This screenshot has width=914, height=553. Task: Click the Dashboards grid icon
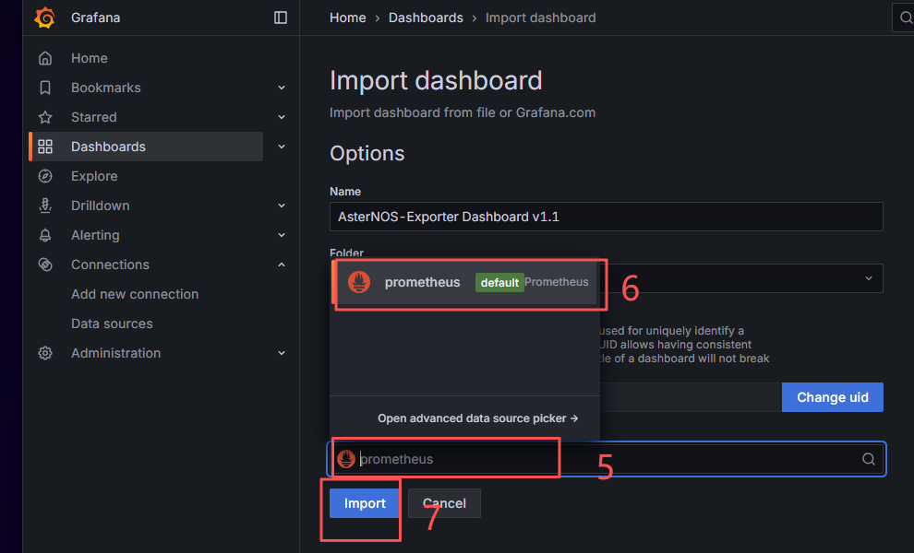[45, 147]
